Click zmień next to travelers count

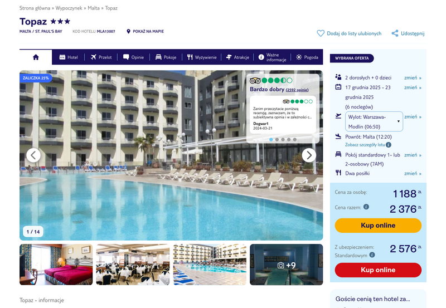413,78
